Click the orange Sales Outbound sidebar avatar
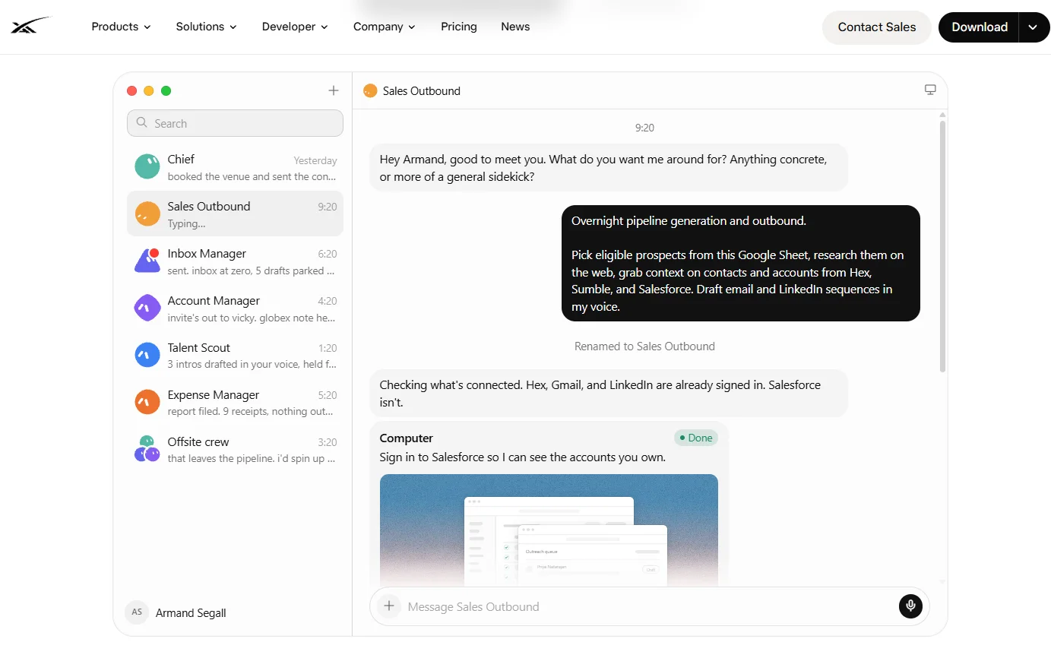The width and height of the screenshot is (1051, 658). pos(147,214)
